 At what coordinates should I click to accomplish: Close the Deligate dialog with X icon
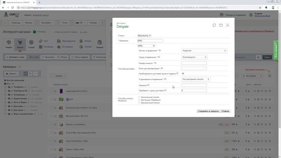[227, 25]
